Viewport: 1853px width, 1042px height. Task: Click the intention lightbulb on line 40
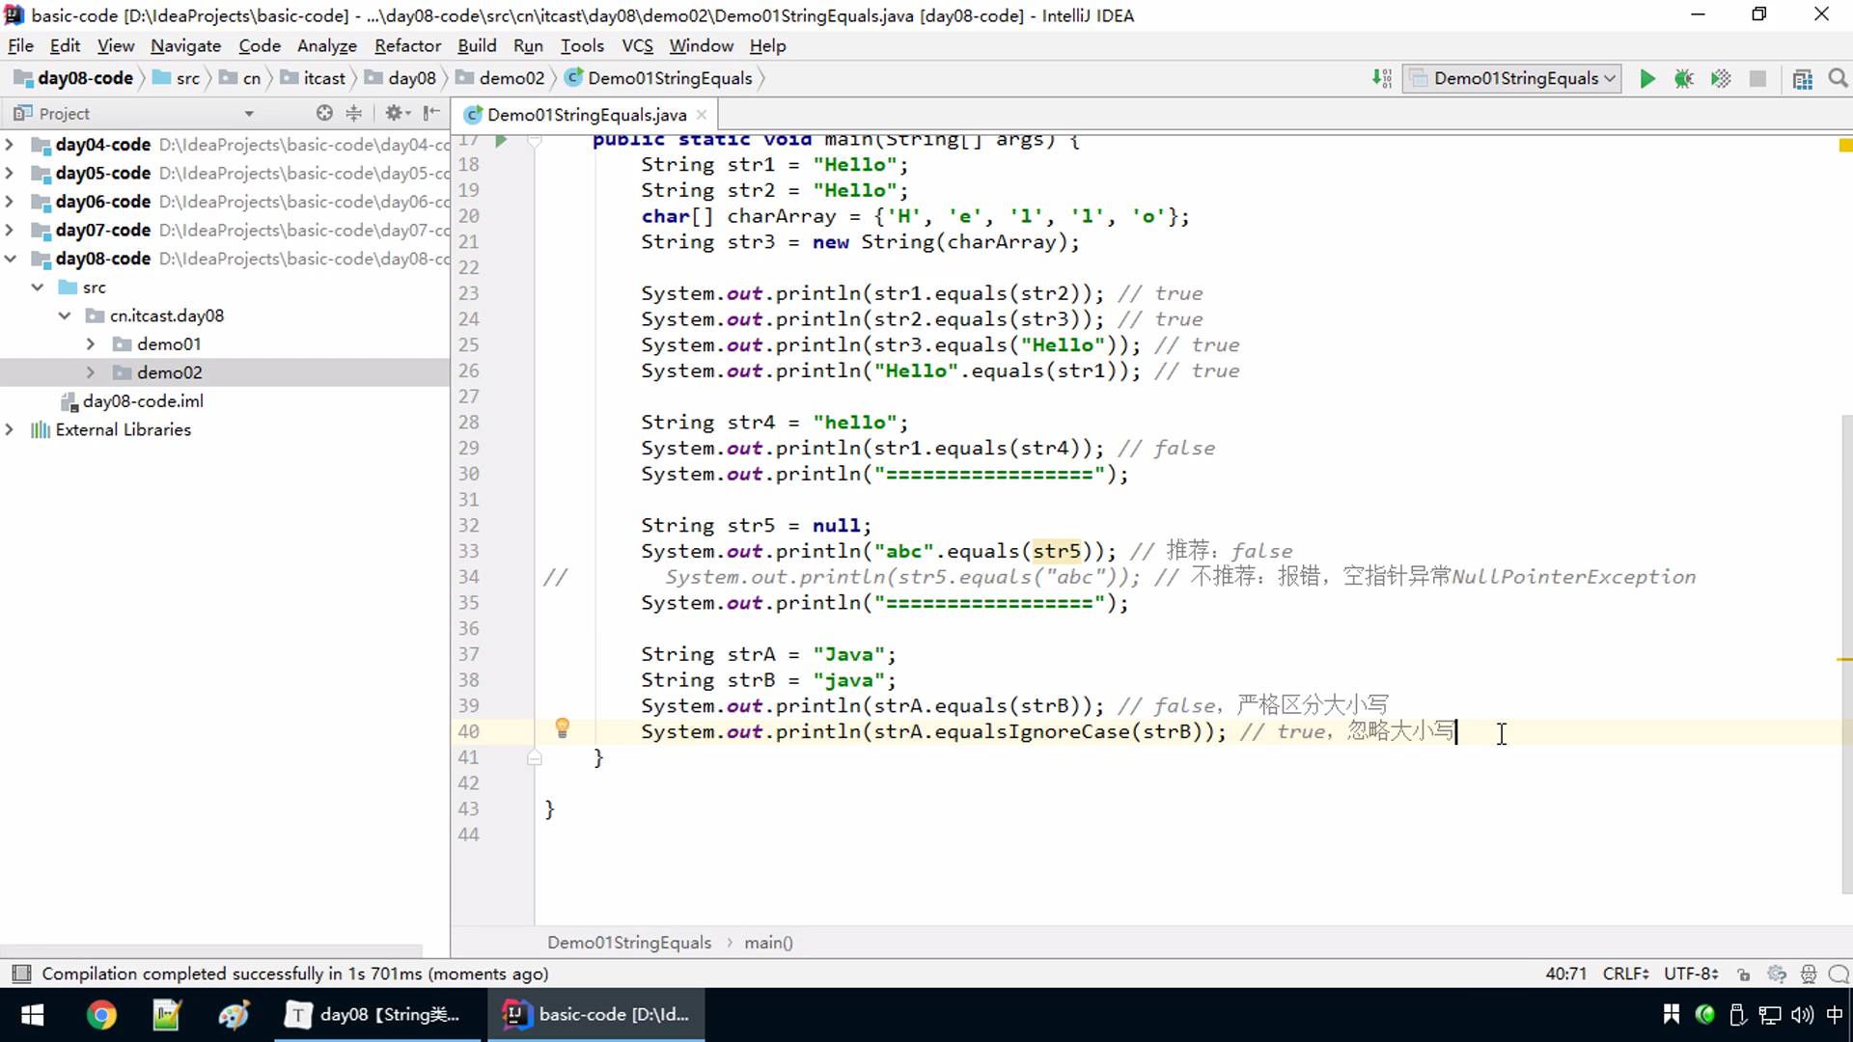pyautogui.click(x=562, y=728)
